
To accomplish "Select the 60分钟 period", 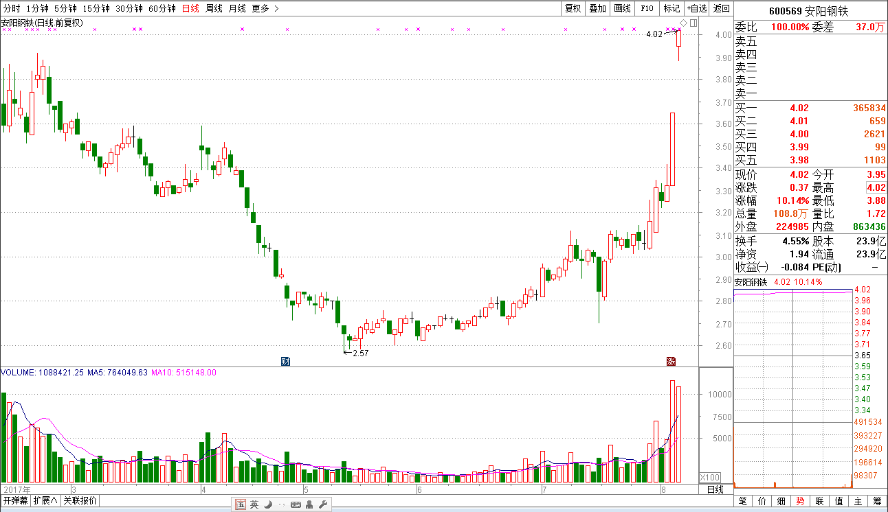I will (x=162, y=8).
